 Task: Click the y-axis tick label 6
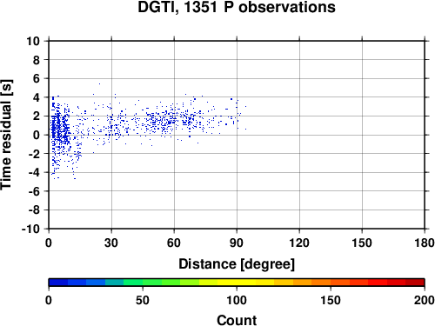tap(37, 78)
